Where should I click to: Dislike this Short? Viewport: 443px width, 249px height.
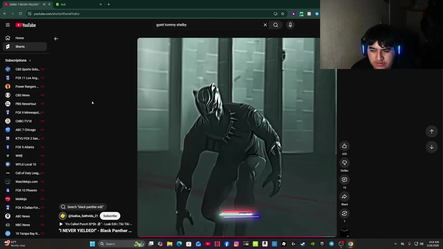pos(344,163)
